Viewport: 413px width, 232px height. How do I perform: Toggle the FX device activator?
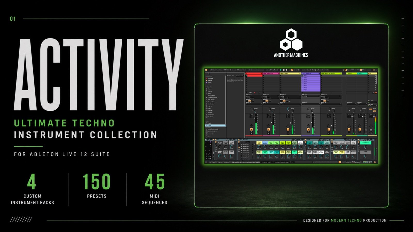[x=332, y=140]
